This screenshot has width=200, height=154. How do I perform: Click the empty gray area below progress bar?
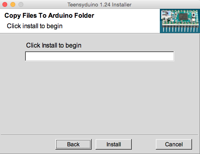pyautogui.click(x=100, y=97)
